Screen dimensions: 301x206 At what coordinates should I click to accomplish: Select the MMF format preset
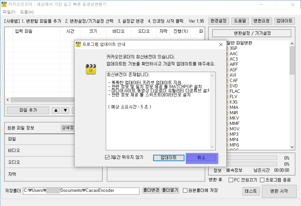tap(235, 123)
